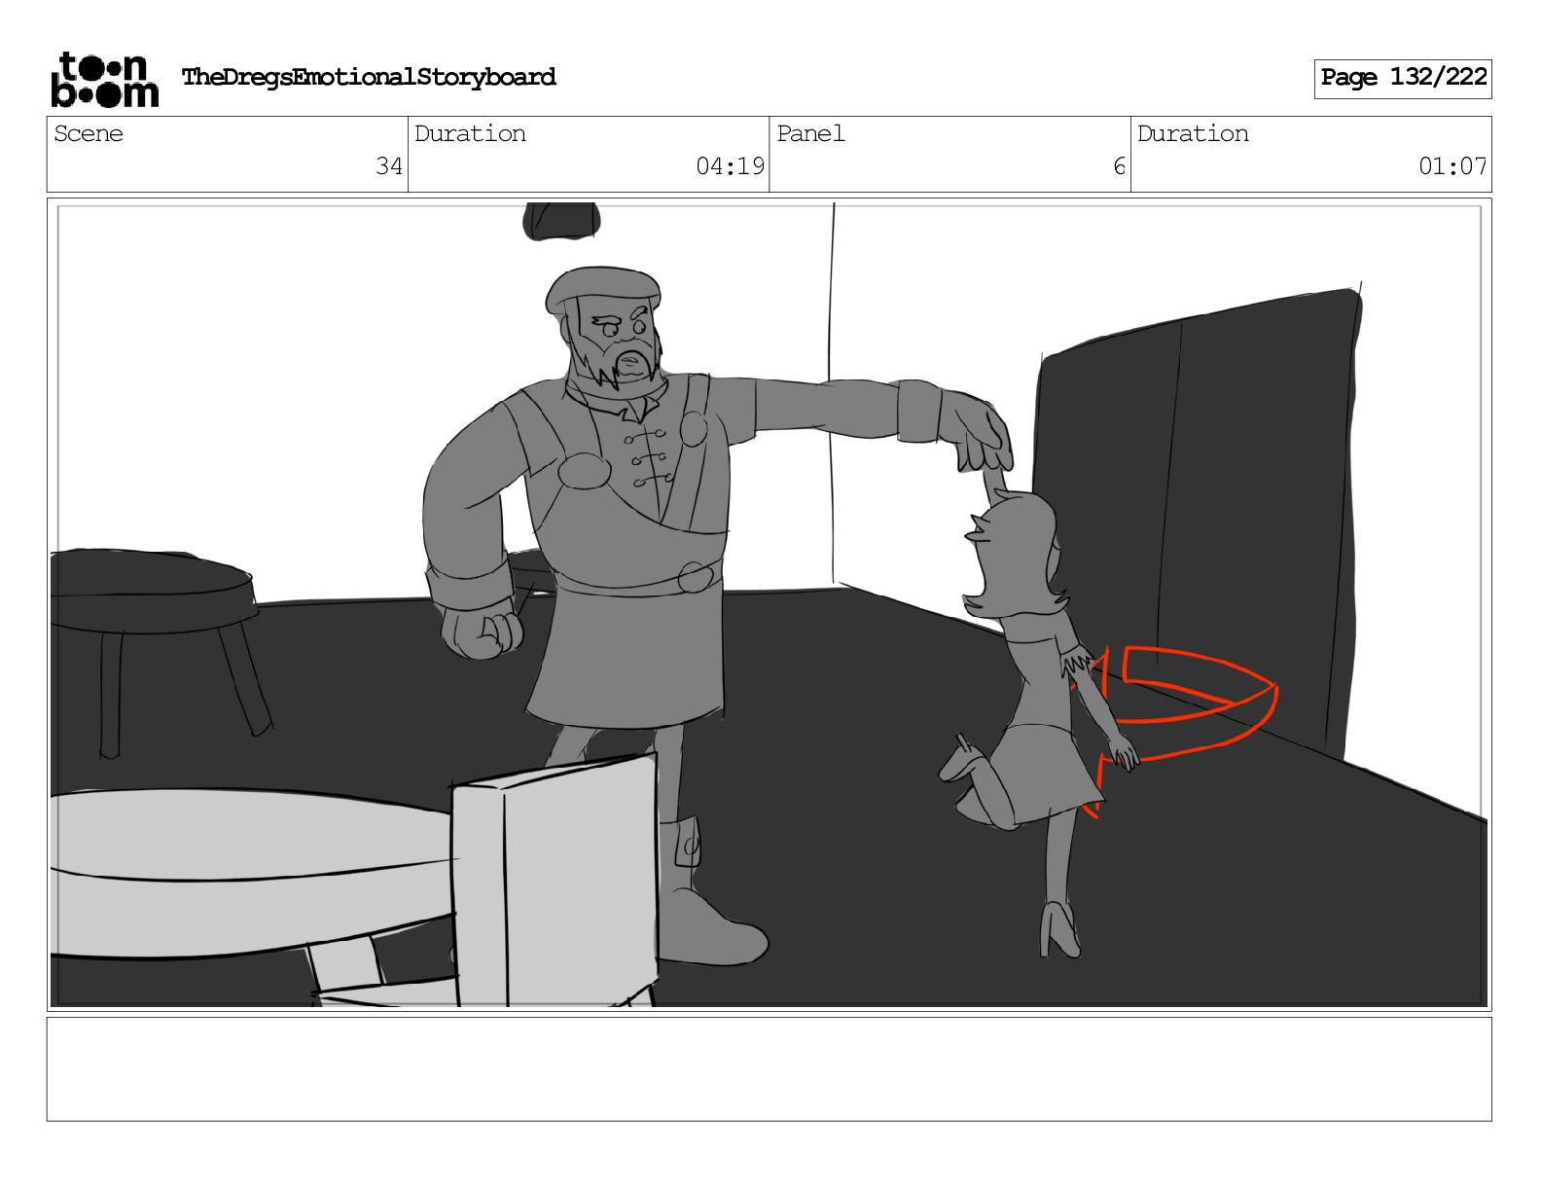Click scene number 34
The height and width of the screenshot is (1191, 1541).
click(389, 166)
